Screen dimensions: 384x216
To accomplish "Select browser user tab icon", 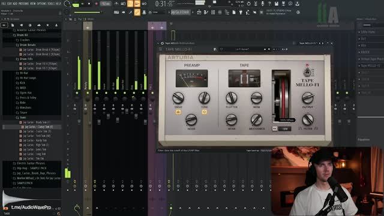I will [56, 25].
